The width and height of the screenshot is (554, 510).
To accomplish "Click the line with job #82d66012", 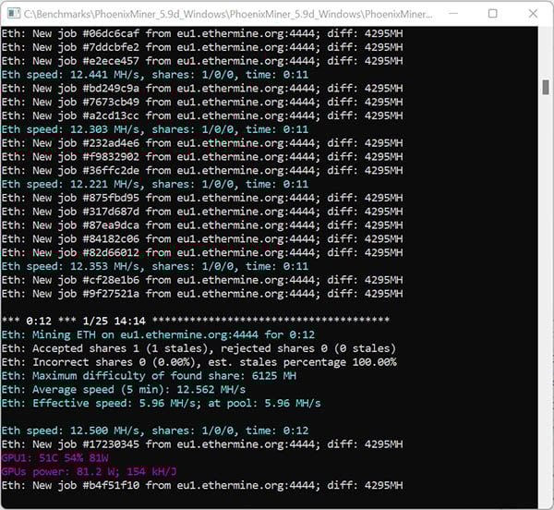I will [202, 253].
